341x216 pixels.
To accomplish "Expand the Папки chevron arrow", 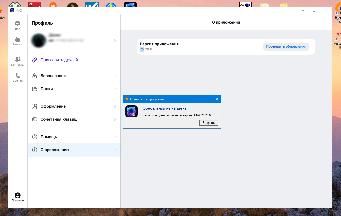I will click(115, 89).
